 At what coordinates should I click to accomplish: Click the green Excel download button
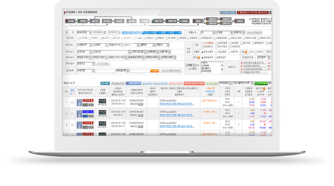[x=261, y=83]
